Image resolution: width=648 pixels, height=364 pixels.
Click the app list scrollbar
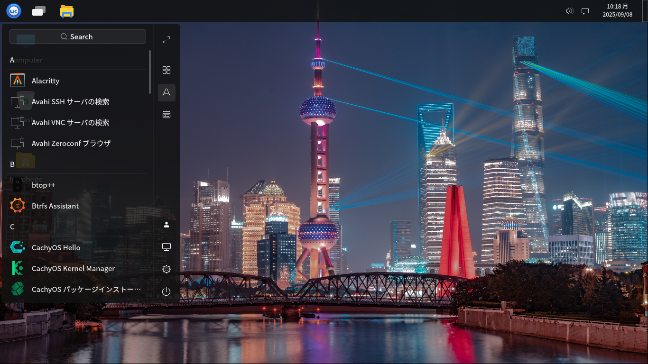tap(150, 72)
